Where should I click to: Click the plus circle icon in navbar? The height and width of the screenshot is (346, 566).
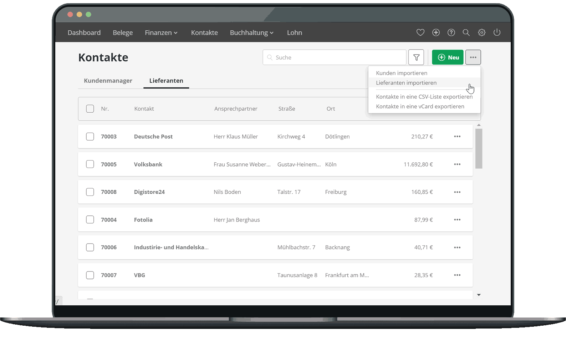436,32
